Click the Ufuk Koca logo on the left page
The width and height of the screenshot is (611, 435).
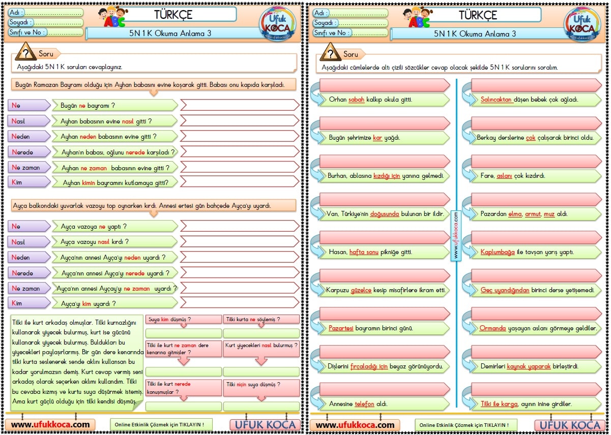(278, 23)
